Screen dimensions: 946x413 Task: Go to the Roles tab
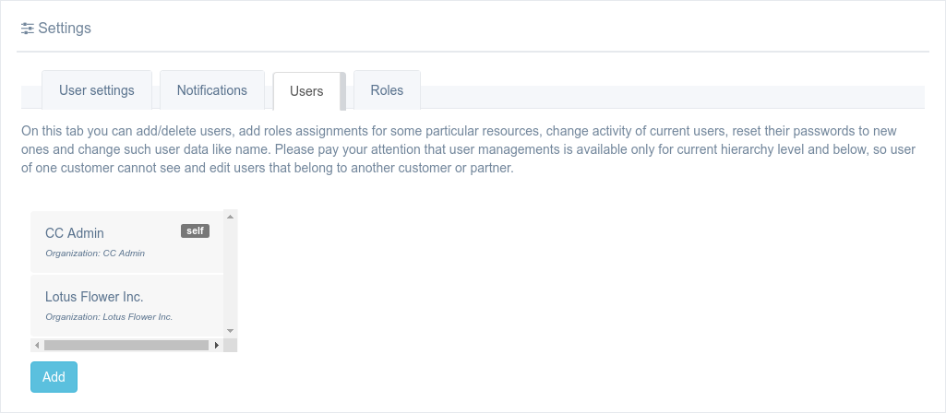[387, 90]
